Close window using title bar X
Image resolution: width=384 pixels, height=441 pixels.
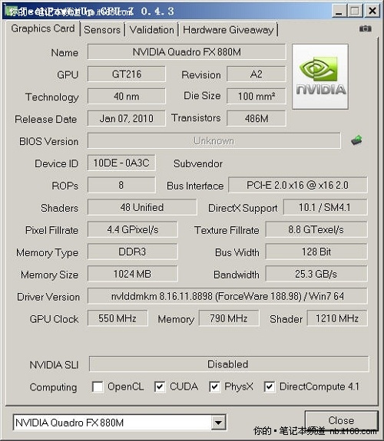(372, 12)
